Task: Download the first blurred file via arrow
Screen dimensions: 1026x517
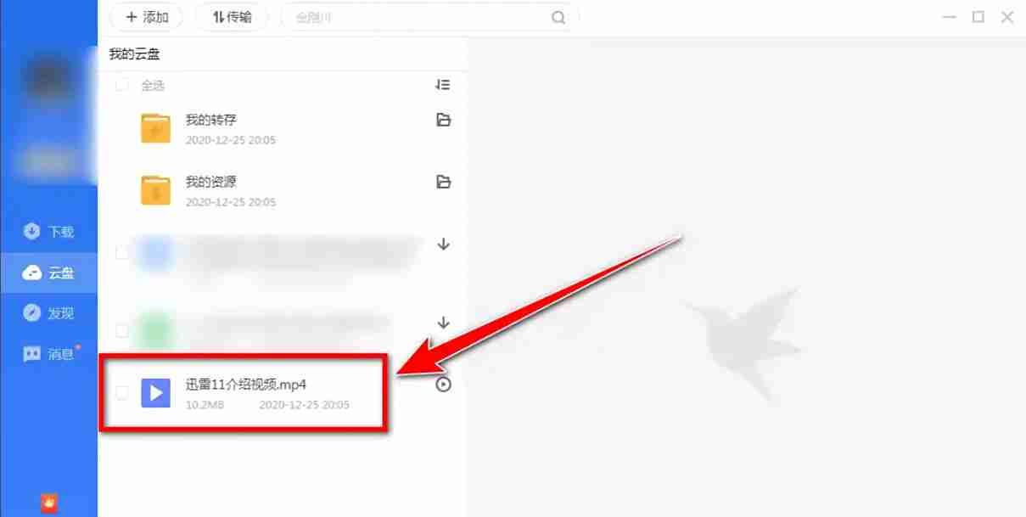Action: (443, 244)
